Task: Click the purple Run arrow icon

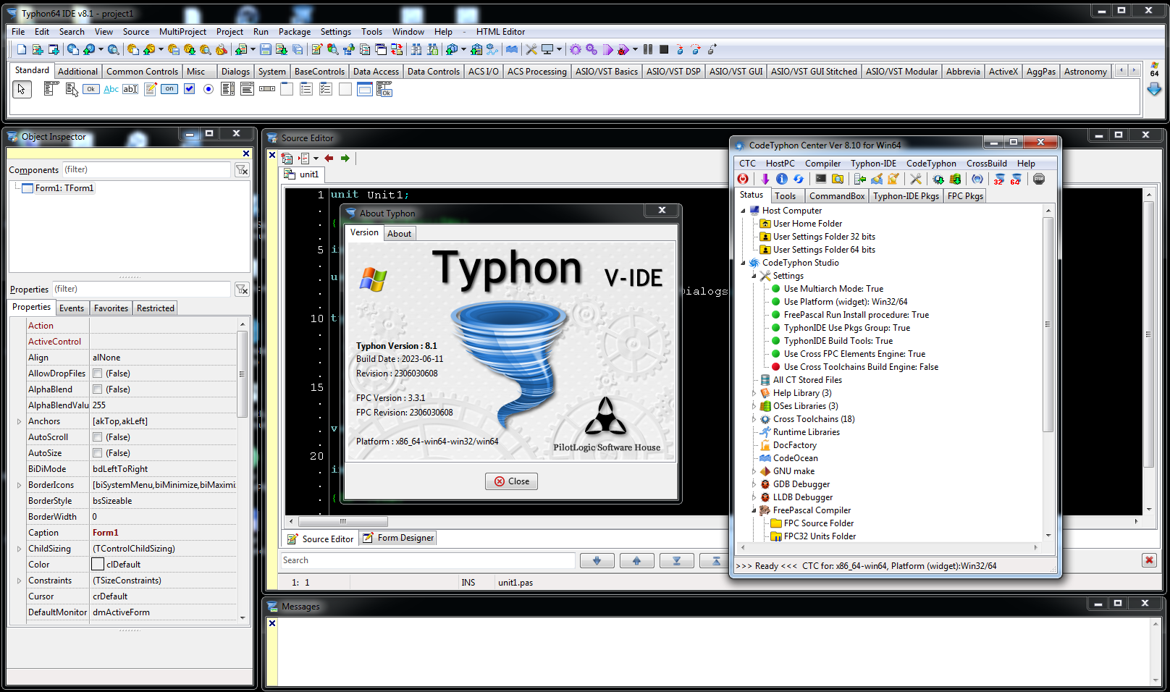Action: point(608,49)
